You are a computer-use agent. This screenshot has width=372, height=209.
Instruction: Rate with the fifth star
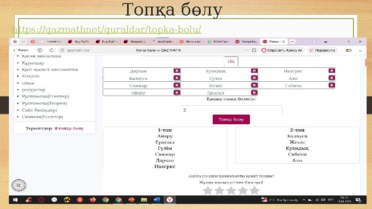[254, 190]
